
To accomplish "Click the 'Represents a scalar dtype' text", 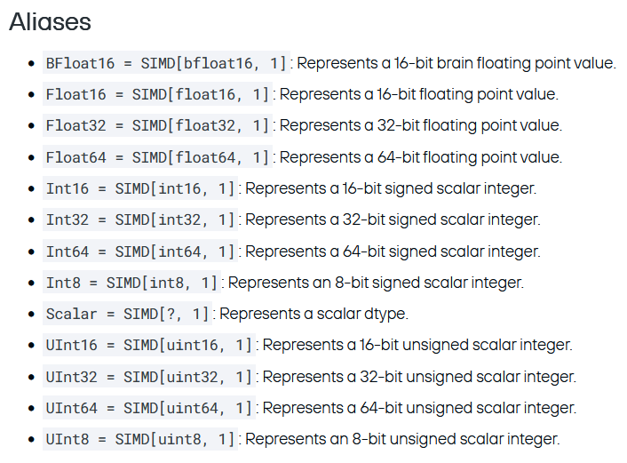I will click(313, 314).
